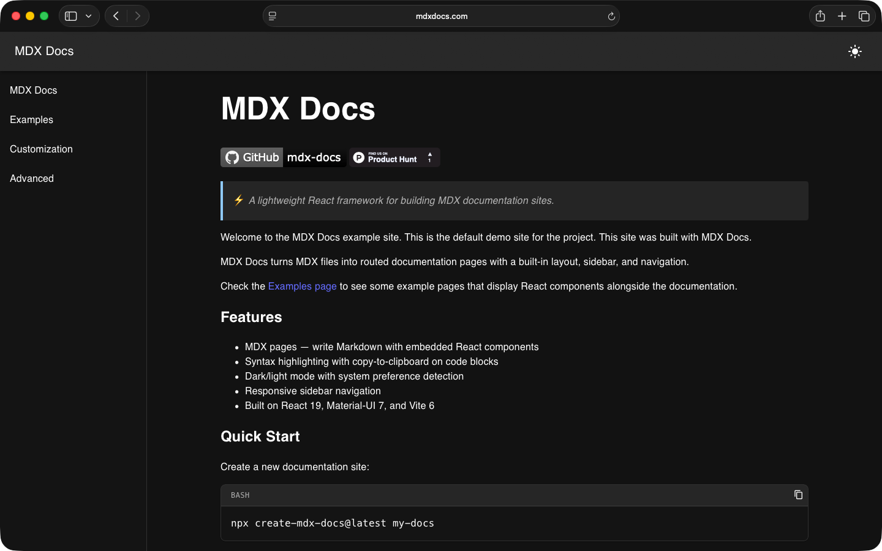Click the MDX Docs header title
The width and height of the screenshot is (882, 551).
[44, 51]
